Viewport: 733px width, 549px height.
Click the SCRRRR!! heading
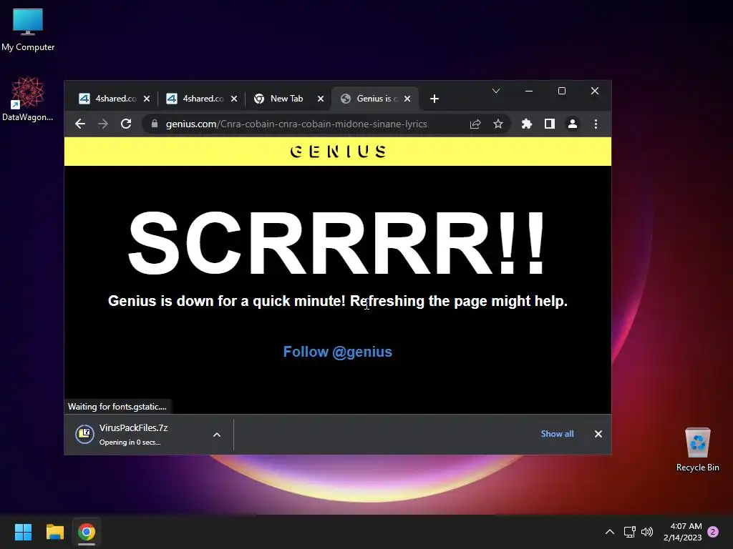click(336, 243)
